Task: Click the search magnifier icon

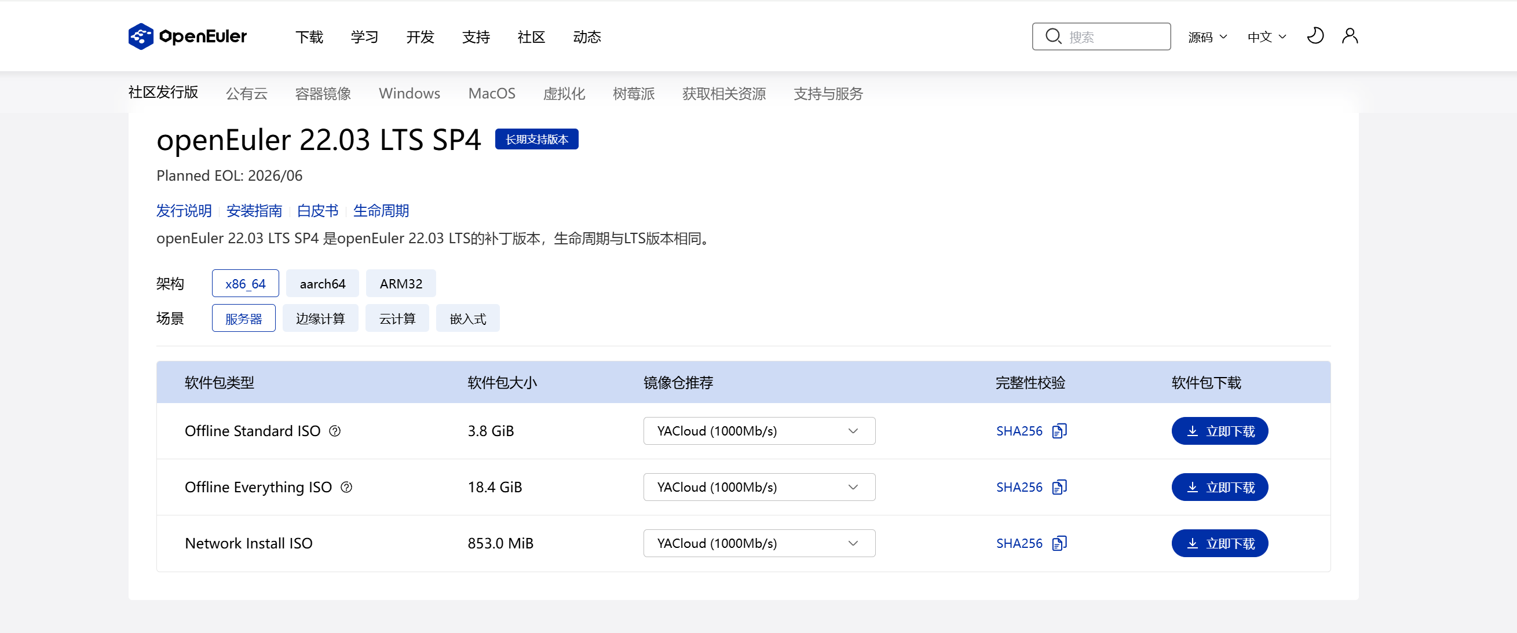Action: 1053,36
